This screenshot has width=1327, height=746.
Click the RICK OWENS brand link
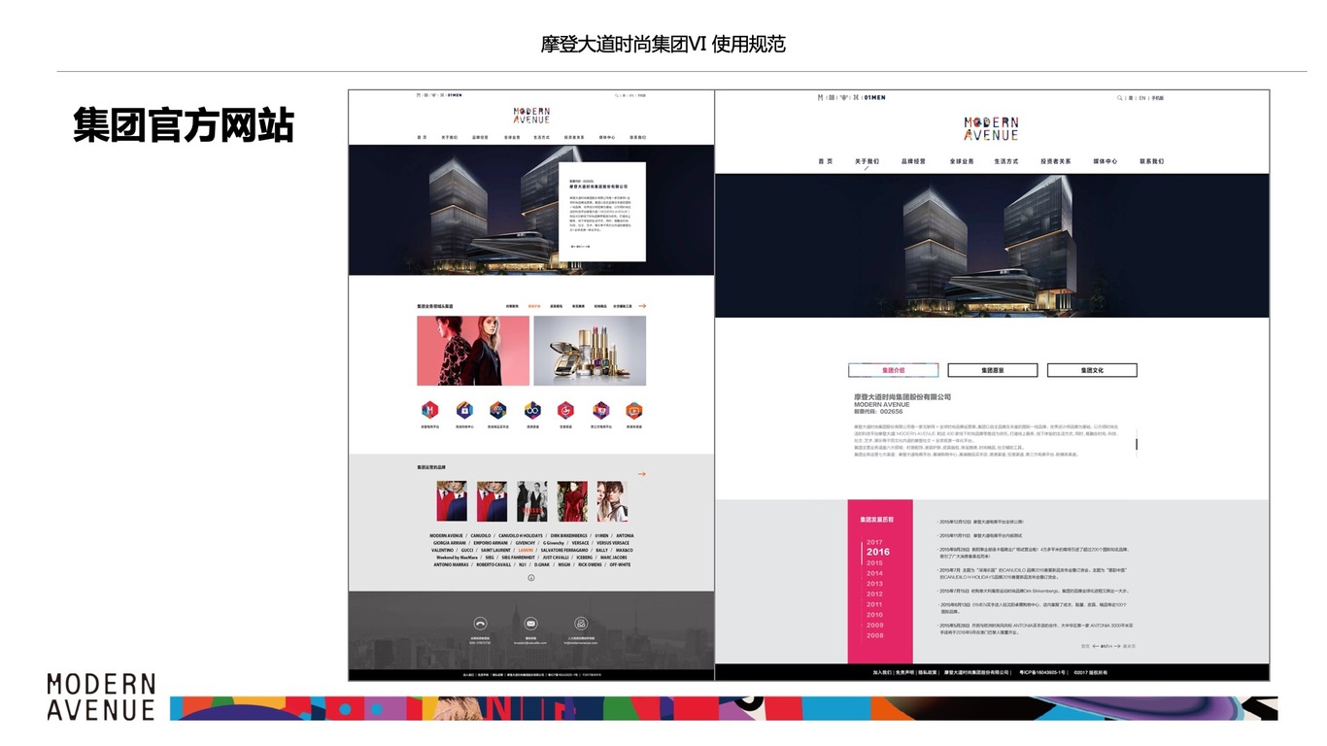click(590, 564)
